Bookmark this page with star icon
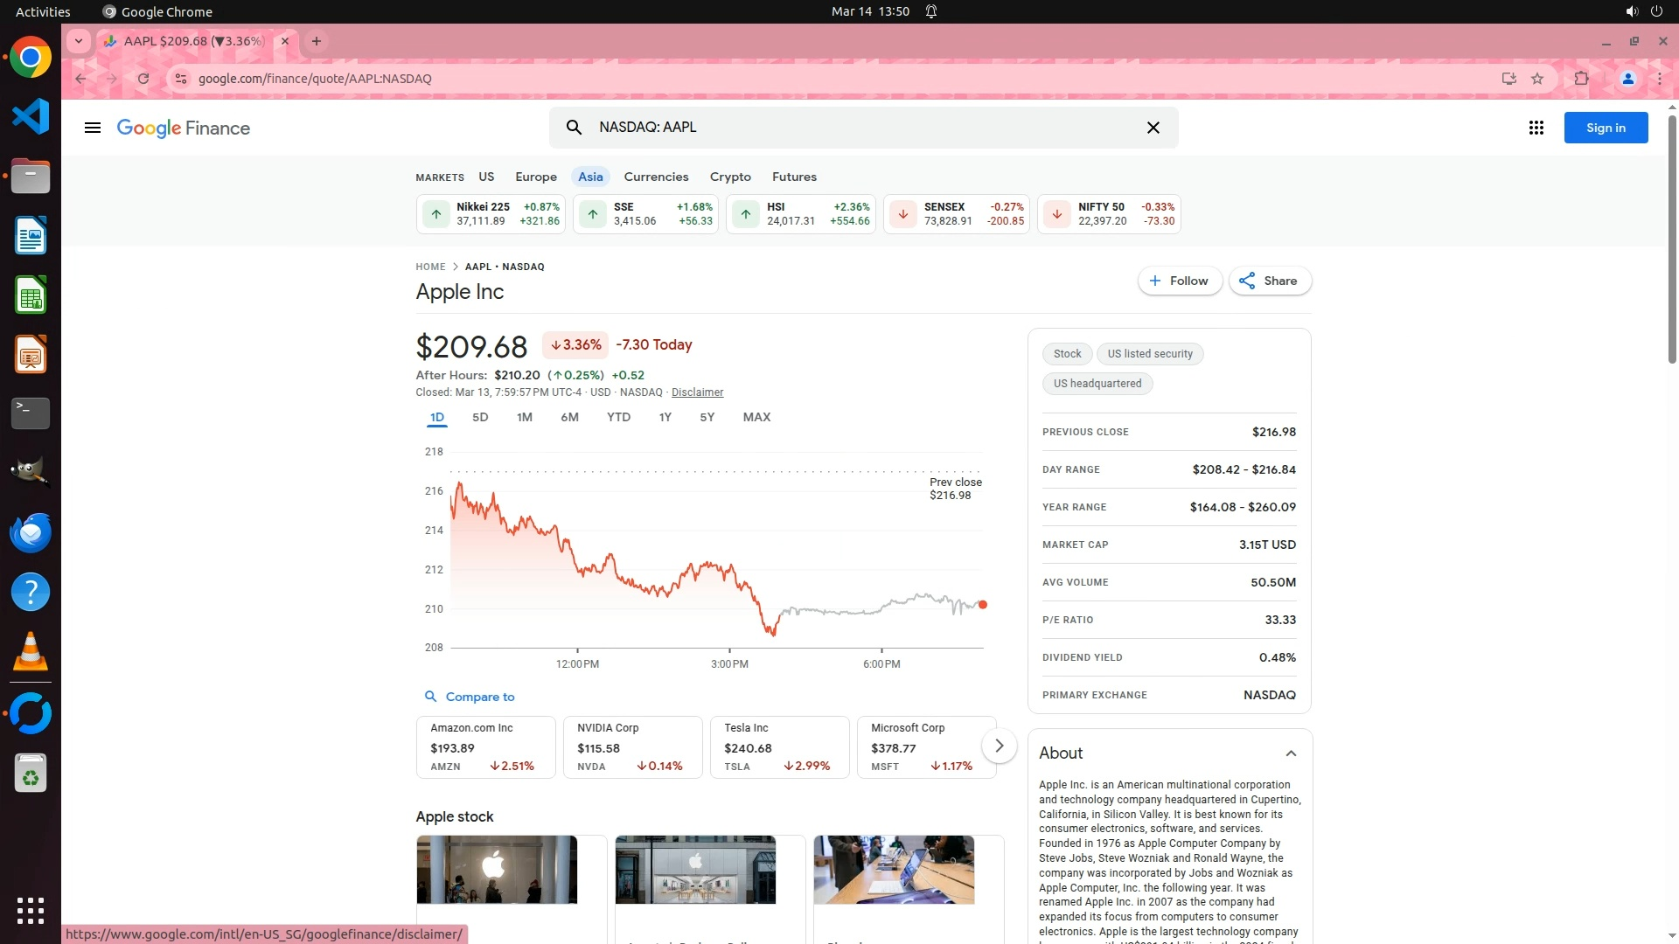The width and height of the screenshot is (1679, 944). (x=1537, y=79)
